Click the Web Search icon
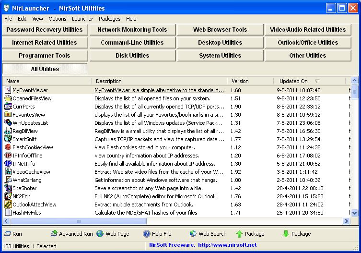The image size is (361, 253). [x=193, y=234]
